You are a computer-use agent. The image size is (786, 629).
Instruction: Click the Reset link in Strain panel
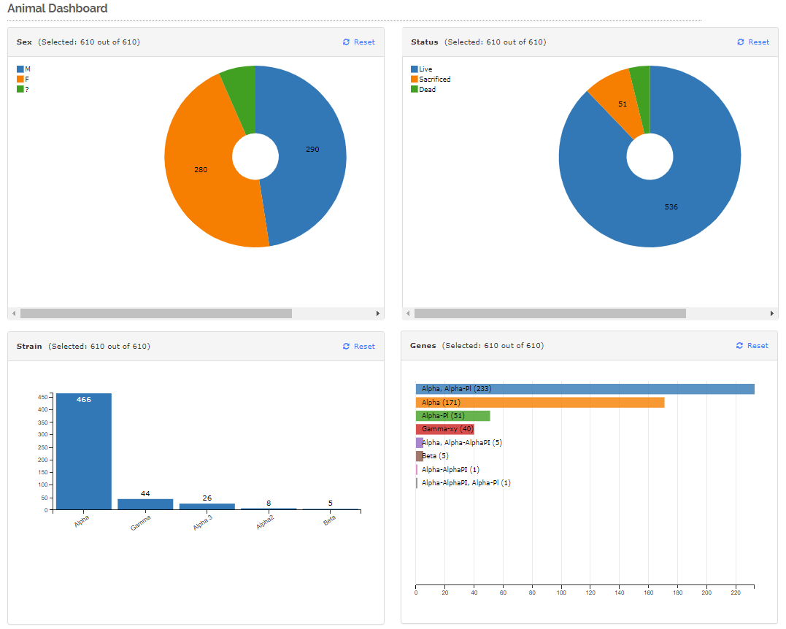(x=364, y=347)
